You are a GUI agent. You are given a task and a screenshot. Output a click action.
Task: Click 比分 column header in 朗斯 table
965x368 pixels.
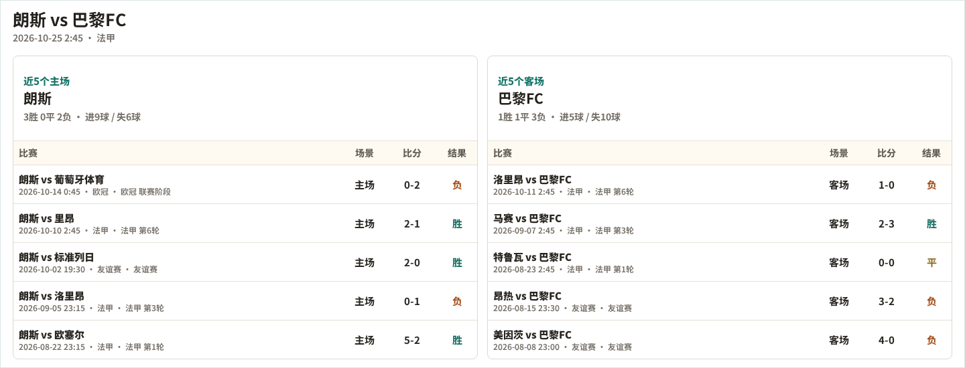coord(412,153)
